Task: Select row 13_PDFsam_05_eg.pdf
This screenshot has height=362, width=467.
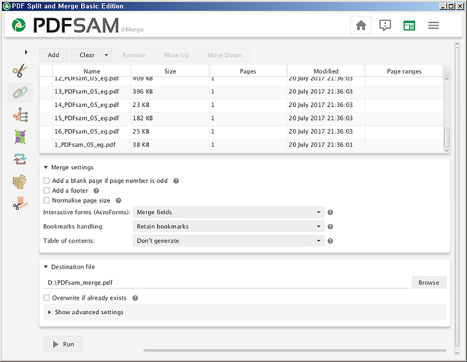Action: point(241,91)
